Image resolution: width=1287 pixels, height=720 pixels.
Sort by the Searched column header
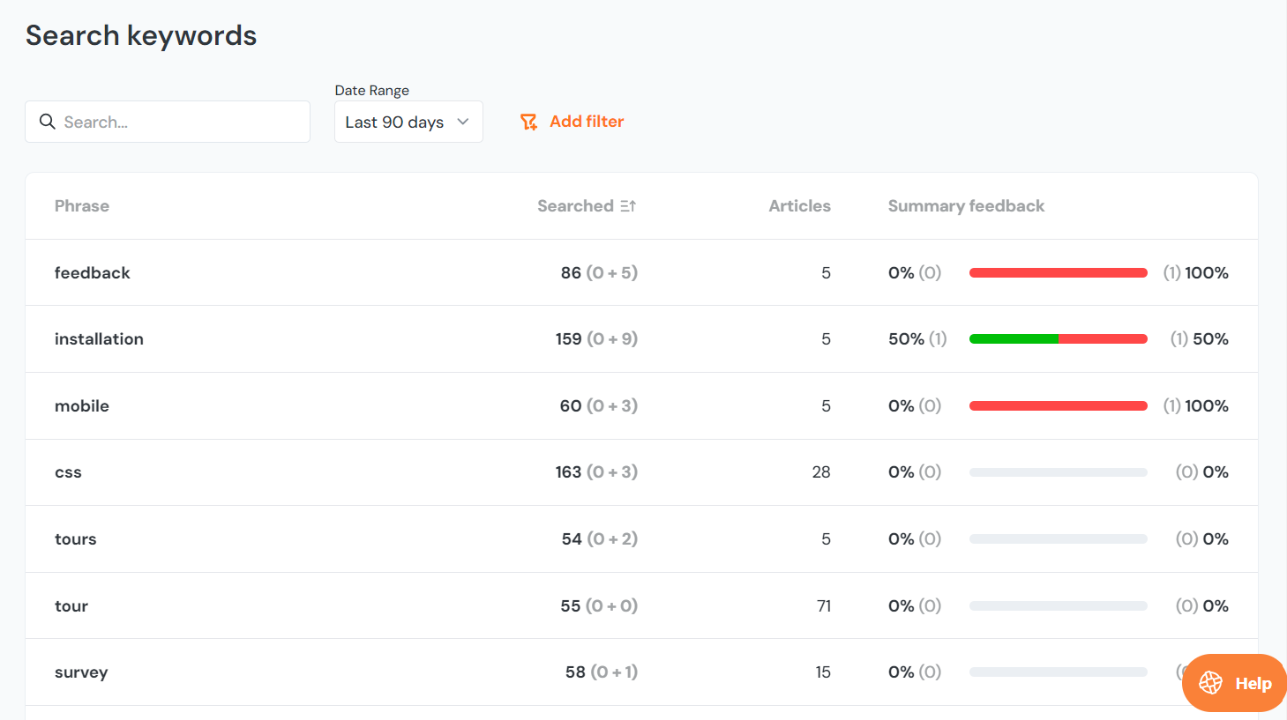coord(575,206)
